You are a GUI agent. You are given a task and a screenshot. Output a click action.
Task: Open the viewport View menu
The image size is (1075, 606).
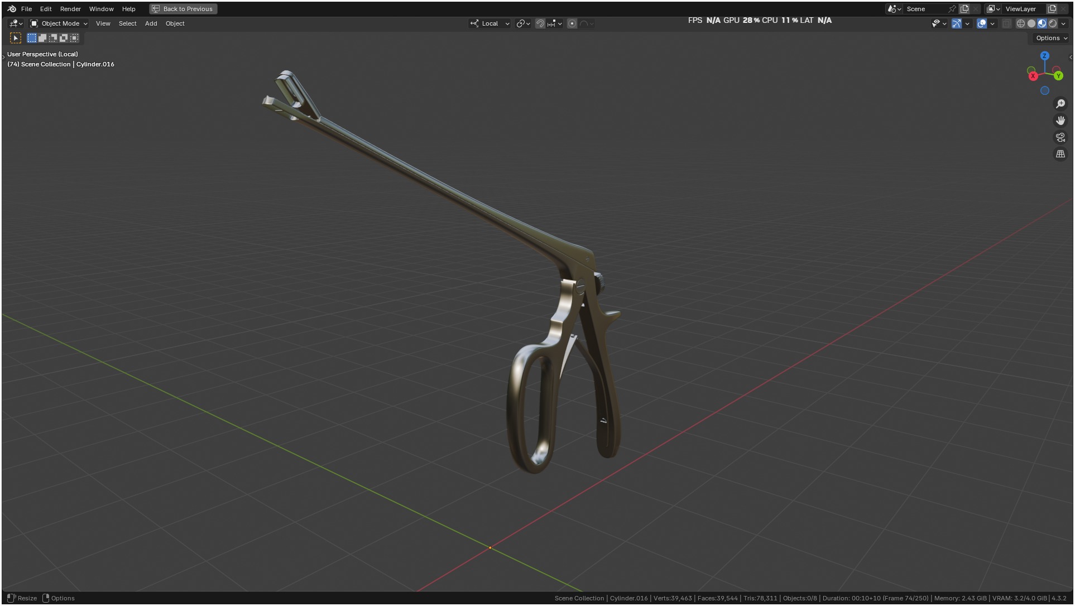pos(103,23)
